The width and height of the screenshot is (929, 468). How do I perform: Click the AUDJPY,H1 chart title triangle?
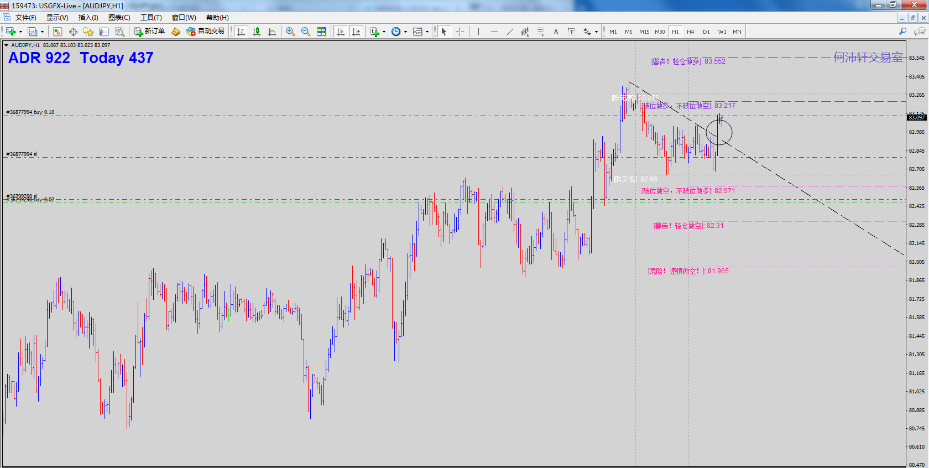6,45
